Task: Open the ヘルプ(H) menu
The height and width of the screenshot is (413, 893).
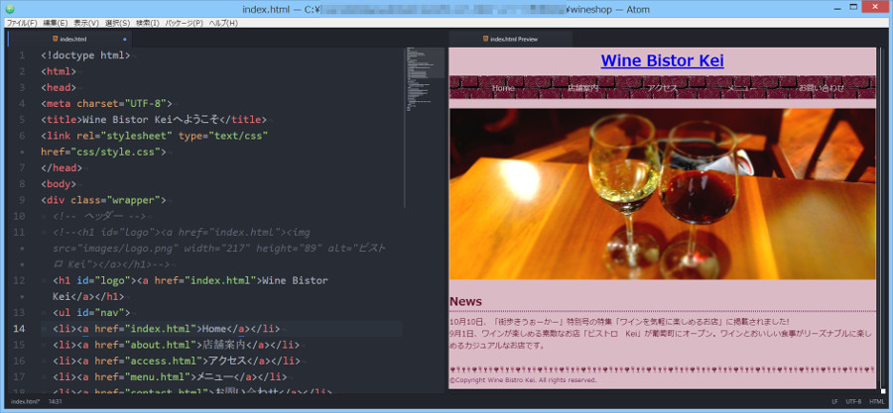Action: (223, 22)
